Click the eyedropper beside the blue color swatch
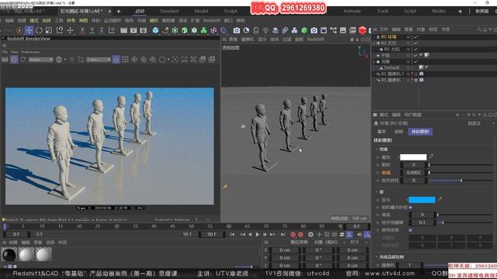 click(440, 199)
